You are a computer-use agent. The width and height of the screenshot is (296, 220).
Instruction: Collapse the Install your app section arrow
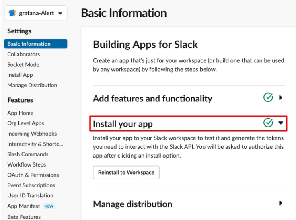(x=281, y=123)
